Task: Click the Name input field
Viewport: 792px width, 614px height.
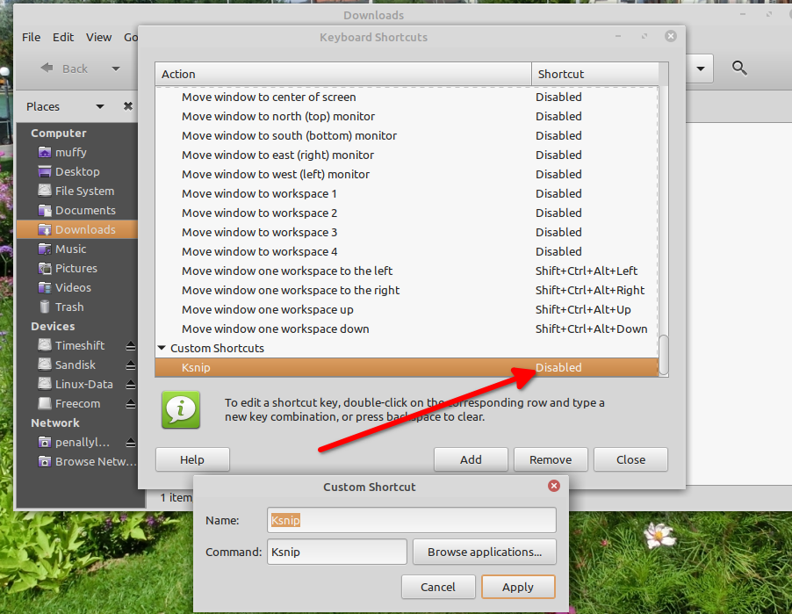Action: (x=412, y=520)
